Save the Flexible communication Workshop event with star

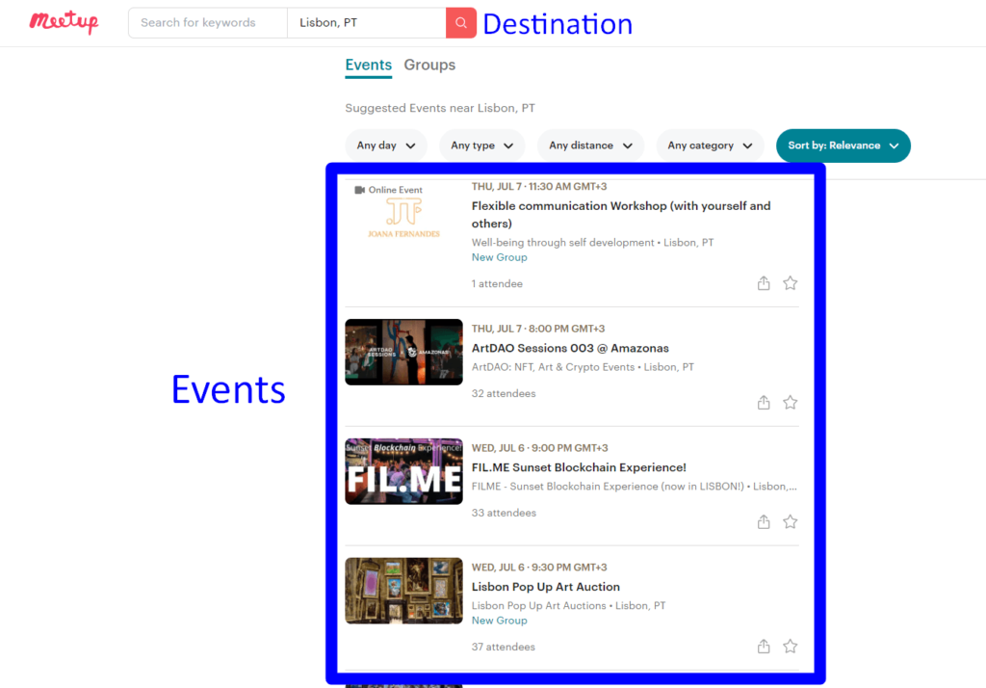tap(790, 283)
